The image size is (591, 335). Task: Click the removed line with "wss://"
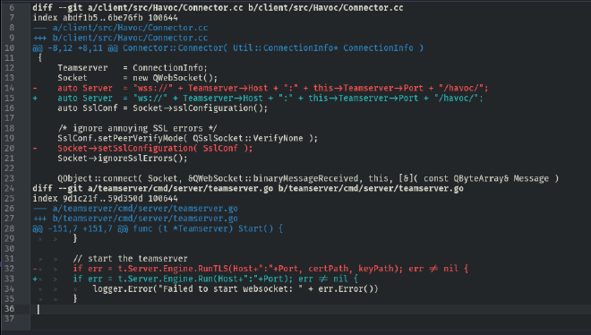pos(261,88)
